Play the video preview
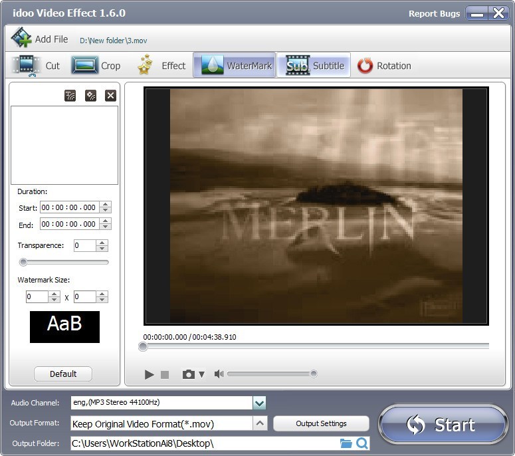The width and height of the screenshot is (515, 456). [149, 374]
